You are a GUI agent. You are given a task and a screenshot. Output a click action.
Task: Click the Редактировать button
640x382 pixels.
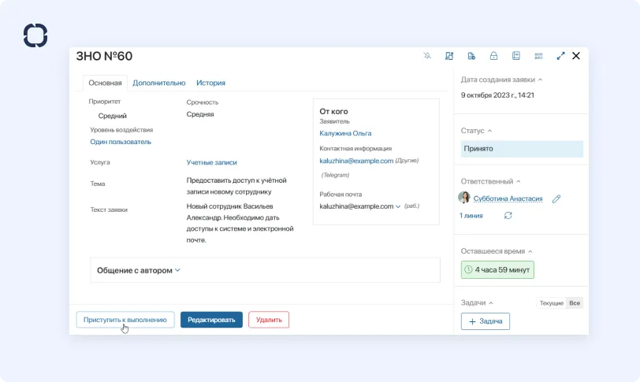coord(211,320)
